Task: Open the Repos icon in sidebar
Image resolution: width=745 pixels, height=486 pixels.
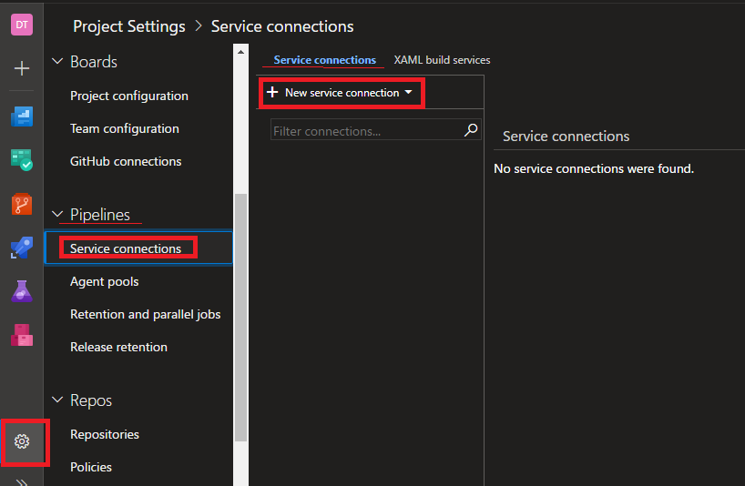Action: click(x=22, y=204)
